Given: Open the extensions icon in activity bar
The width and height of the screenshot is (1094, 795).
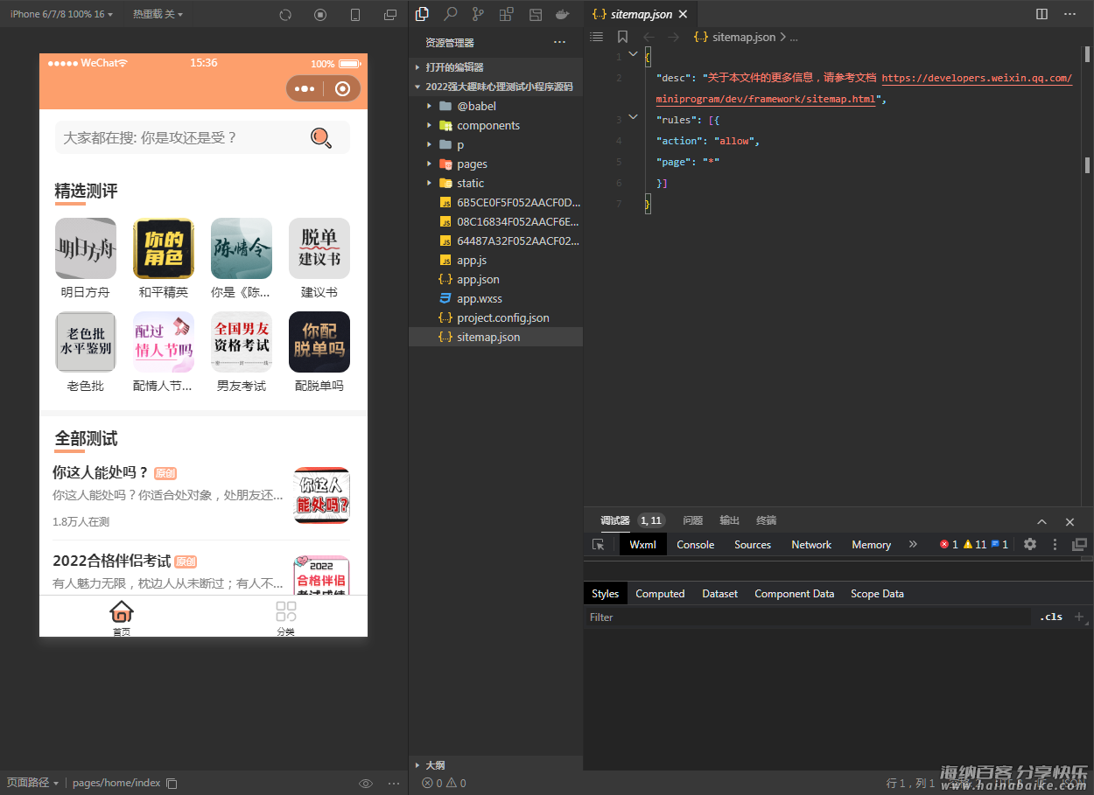Looking at the screenshot, I should click(x=506, y=14).
